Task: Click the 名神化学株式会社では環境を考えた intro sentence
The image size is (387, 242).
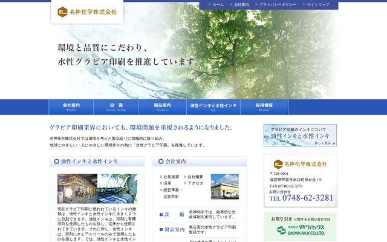Action: (108, 139)
